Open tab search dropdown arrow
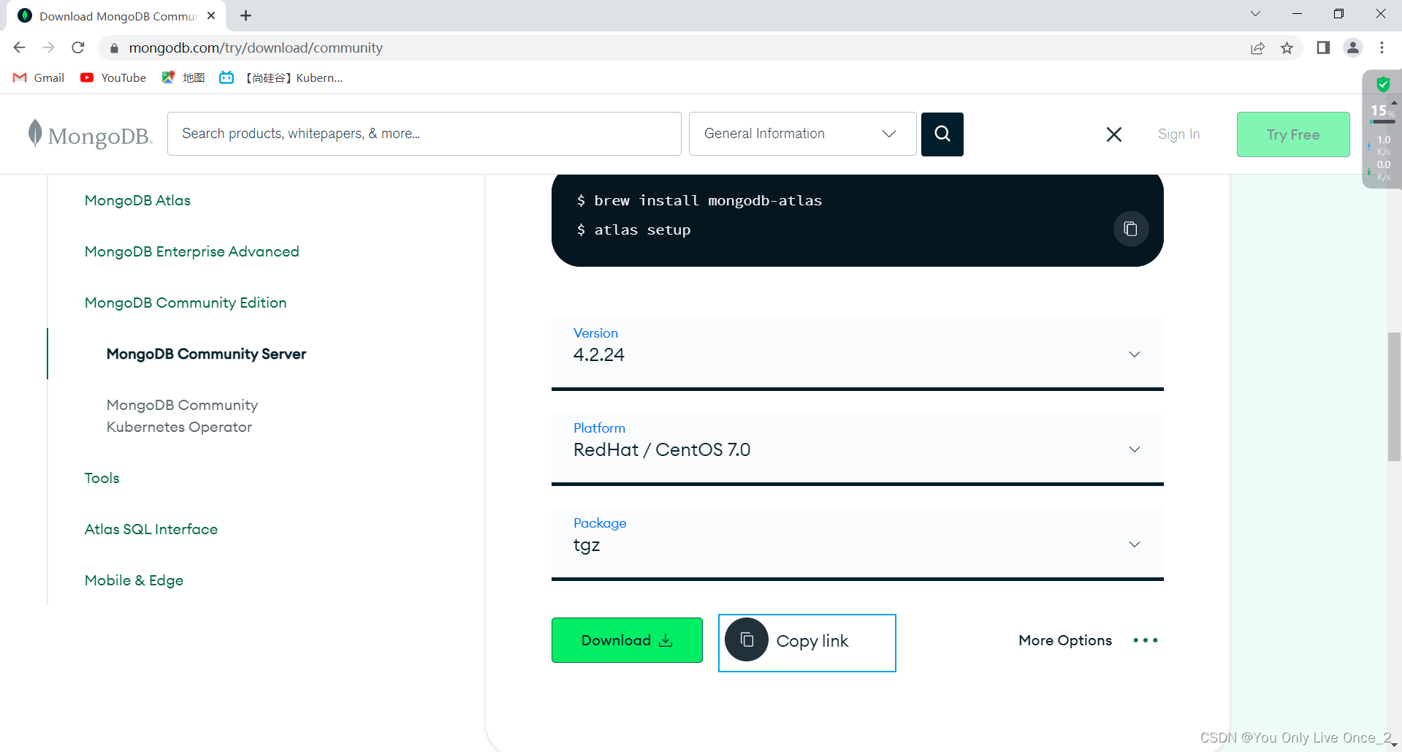 pyautogui.click(x=1255, y=14)
